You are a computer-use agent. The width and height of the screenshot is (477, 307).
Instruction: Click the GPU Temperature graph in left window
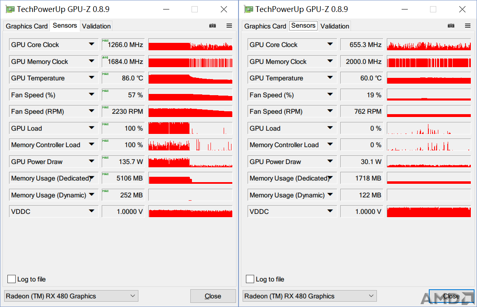190,78
